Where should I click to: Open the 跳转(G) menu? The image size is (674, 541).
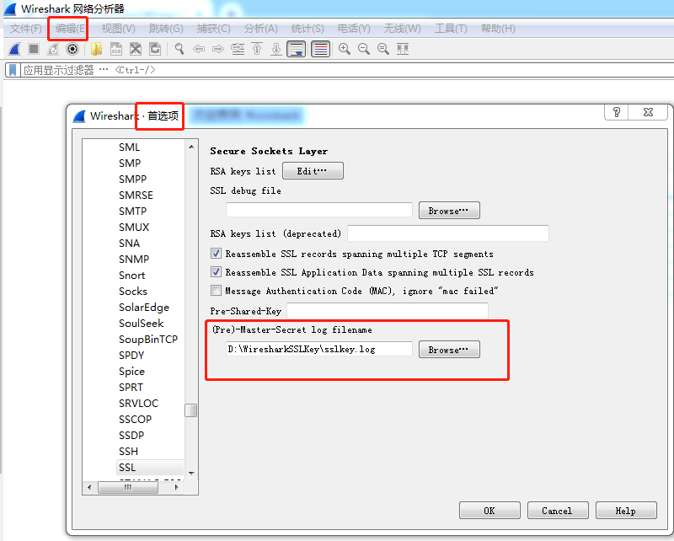tap(166, 29)
